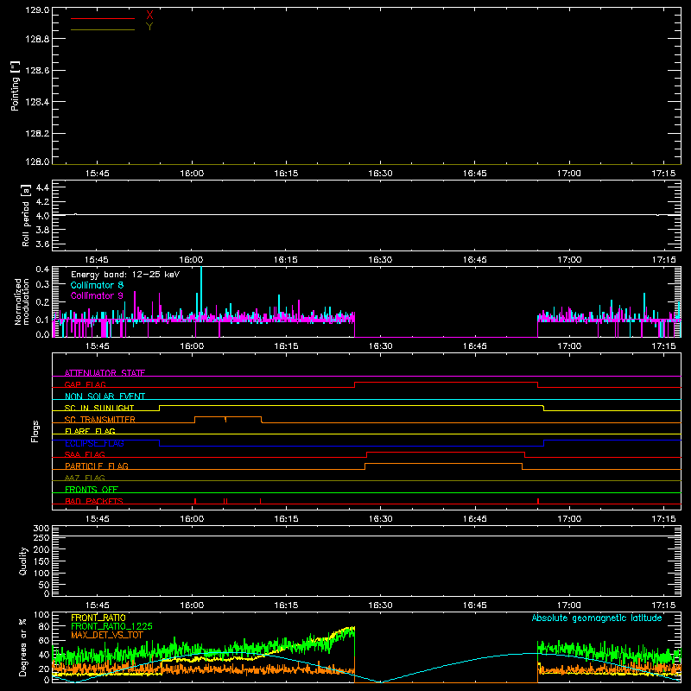The height and width of the screenshot is (691, 691).
Task: Select 16:45 under the Flags panel
Action: pos(474,519)
